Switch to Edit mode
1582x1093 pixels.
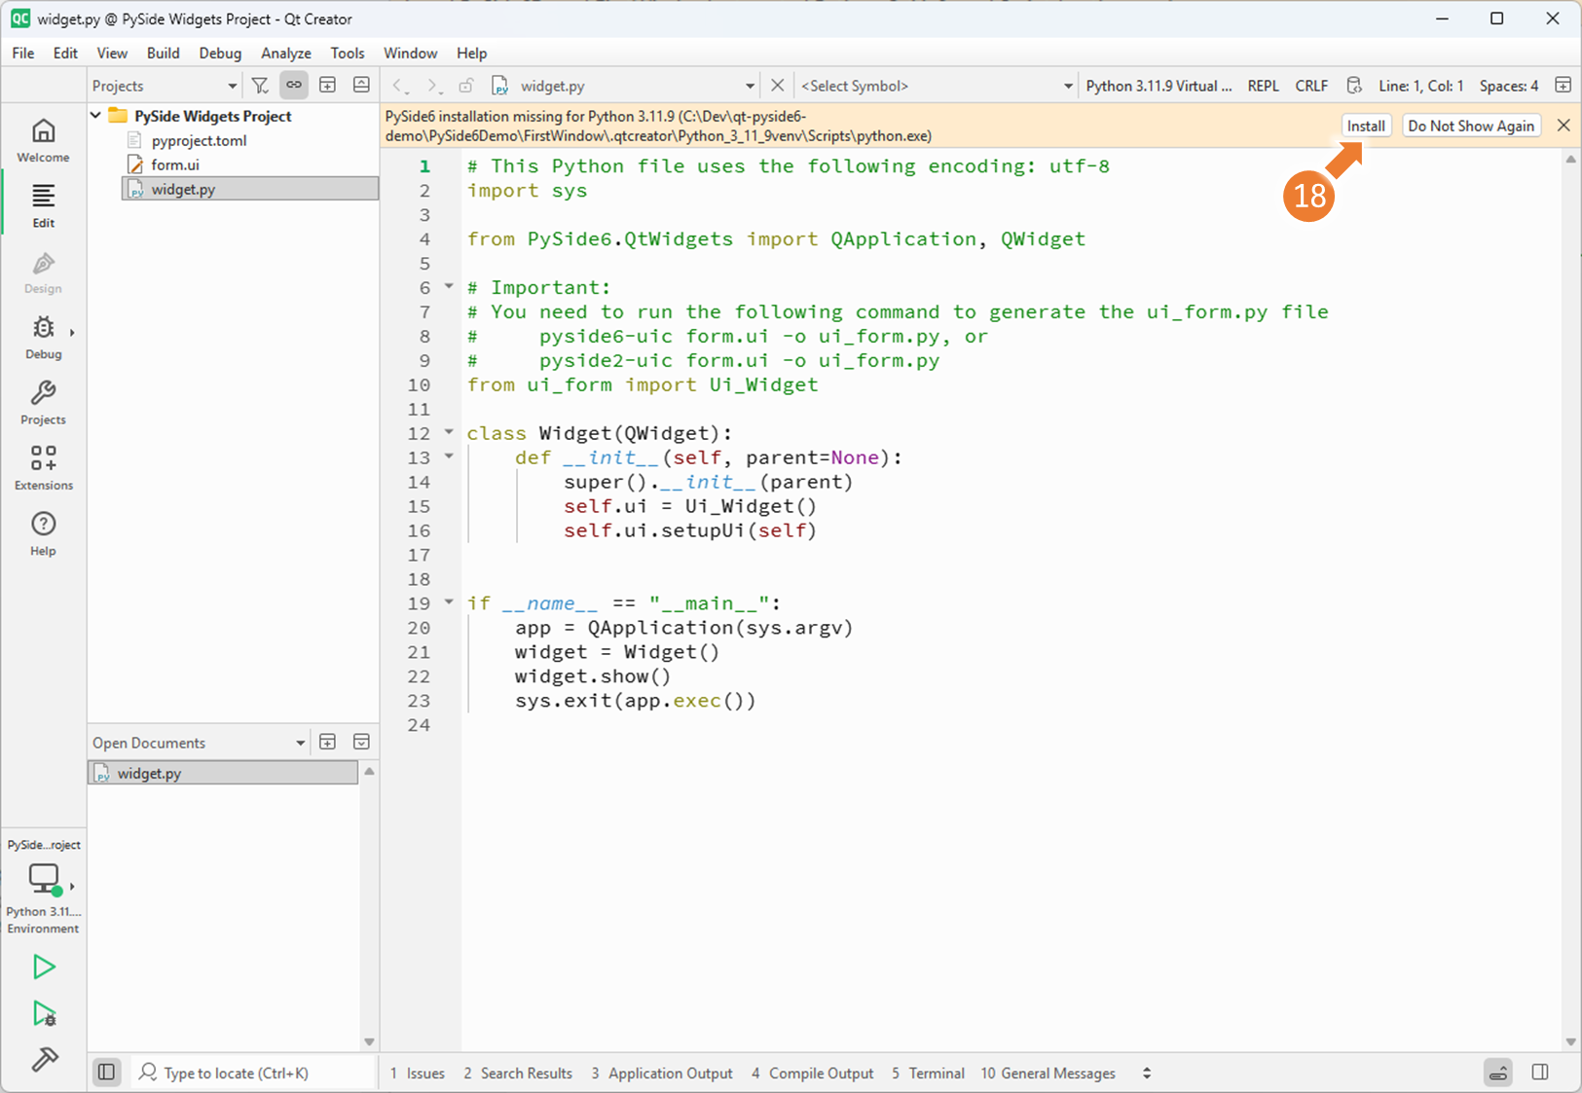click(43, 205)
